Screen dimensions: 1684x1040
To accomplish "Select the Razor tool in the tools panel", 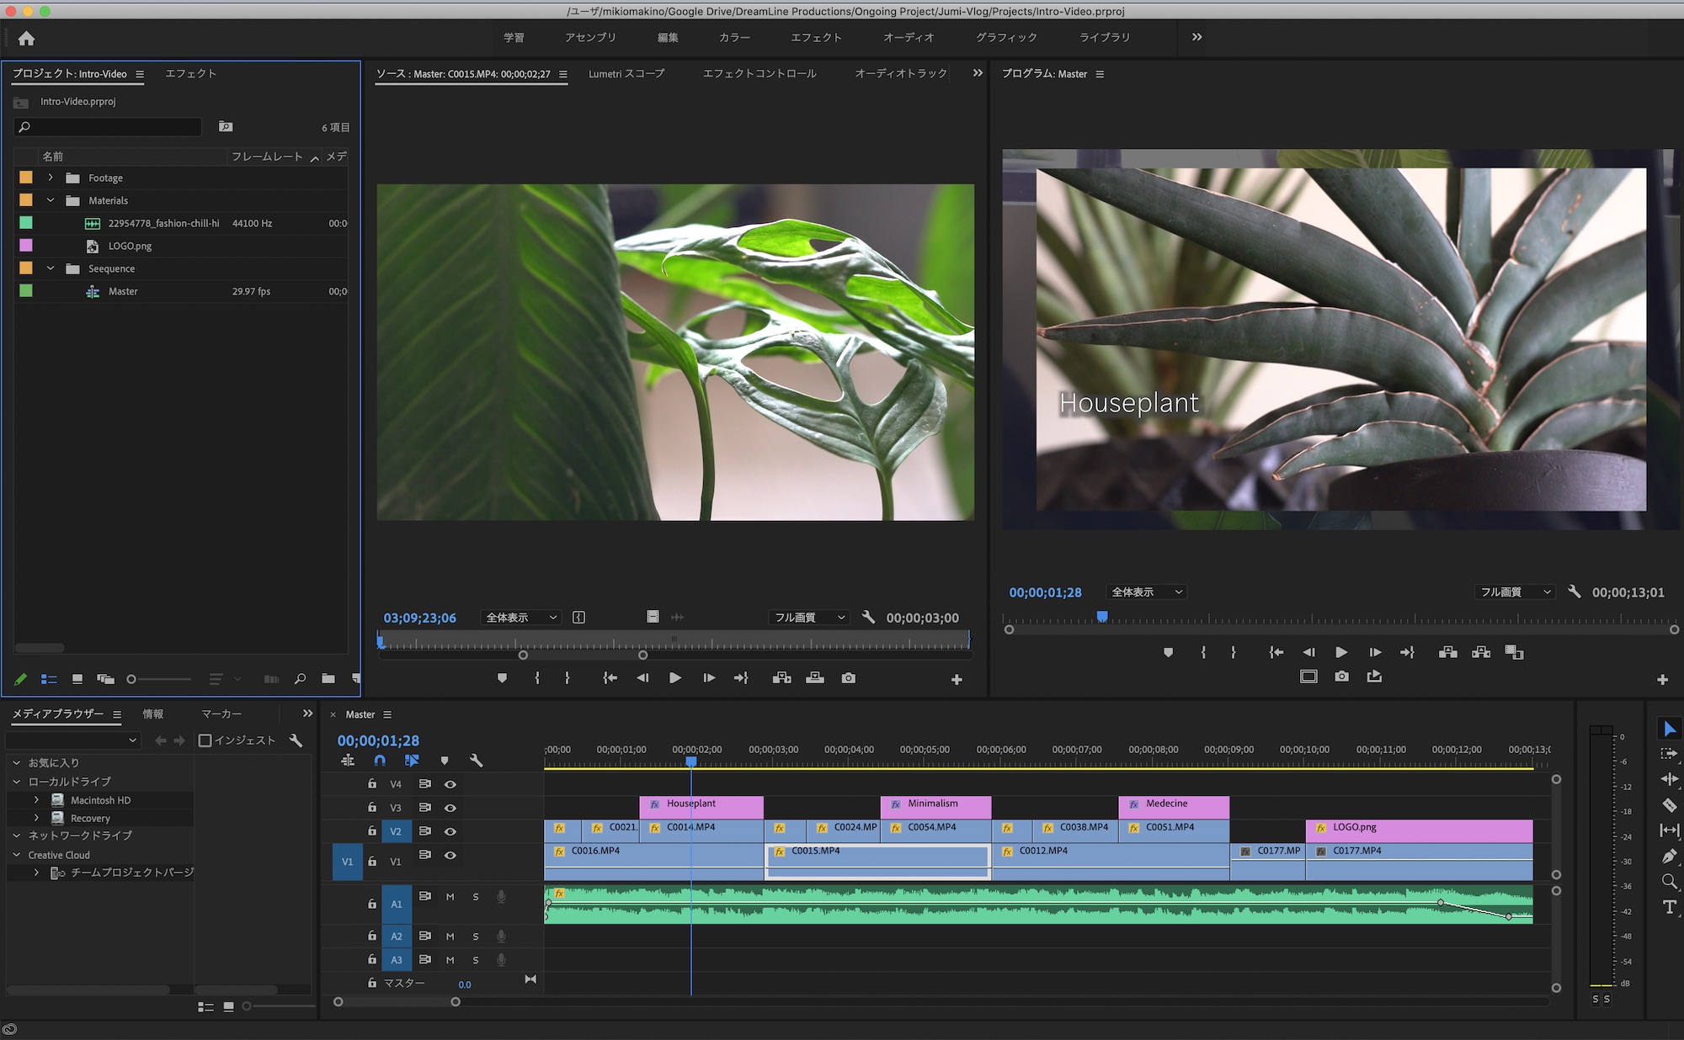I will tap(1669, 805).
